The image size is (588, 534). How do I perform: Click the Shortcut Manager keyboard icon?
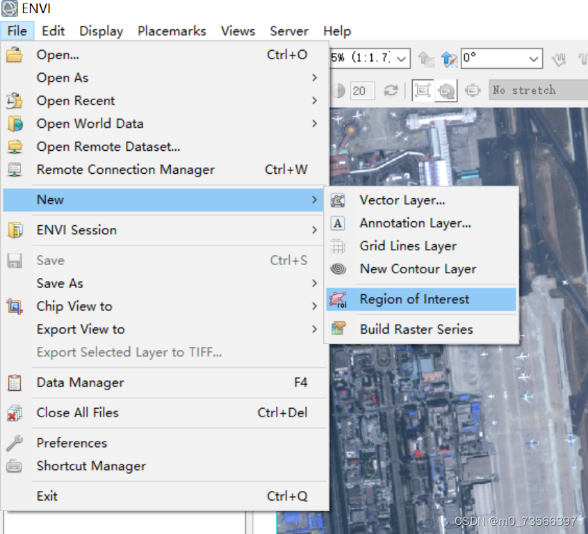[x=15, y=466]
